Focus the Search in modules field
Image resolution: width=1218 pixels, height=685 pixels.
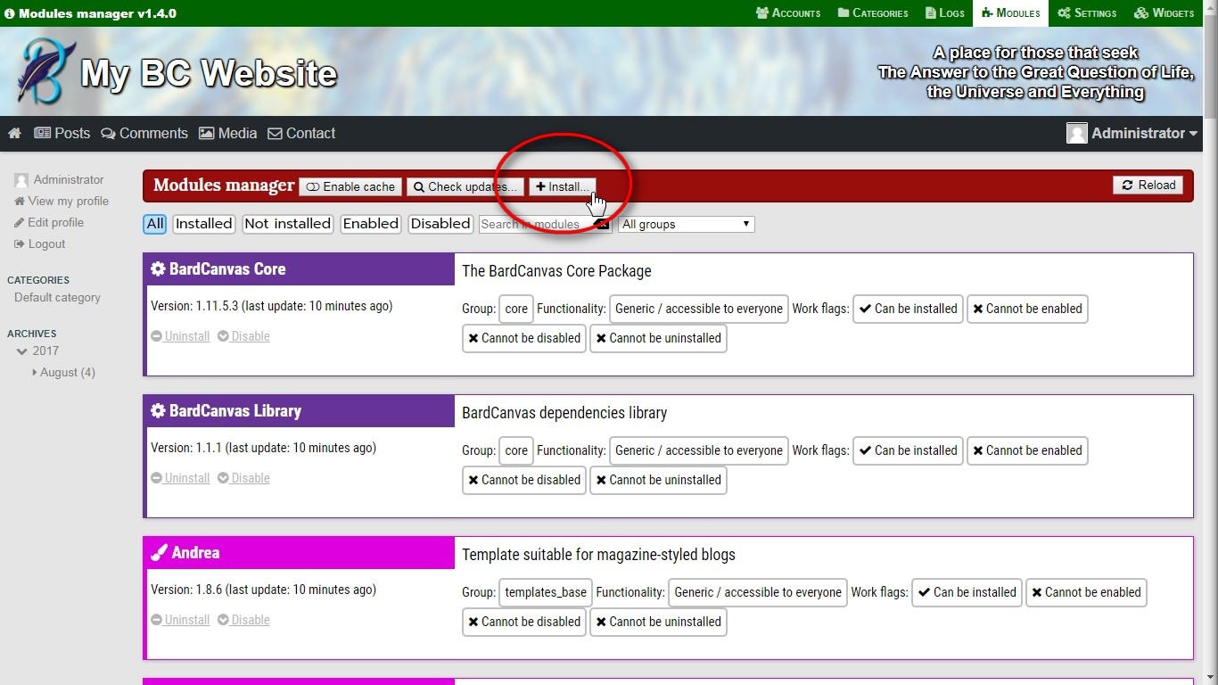click(x=544, y=224)
